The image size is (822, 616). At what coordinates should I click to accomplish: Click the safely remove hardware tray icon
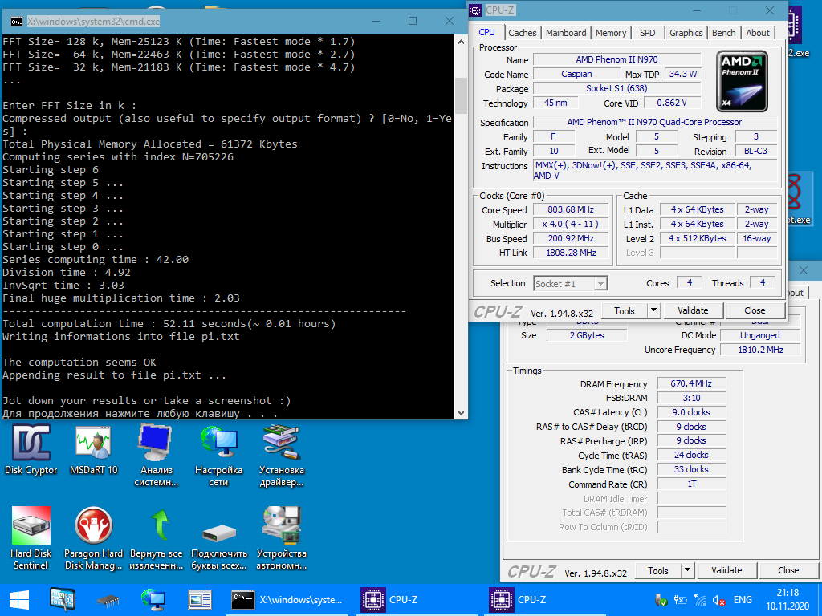click(x=661, y=600)
